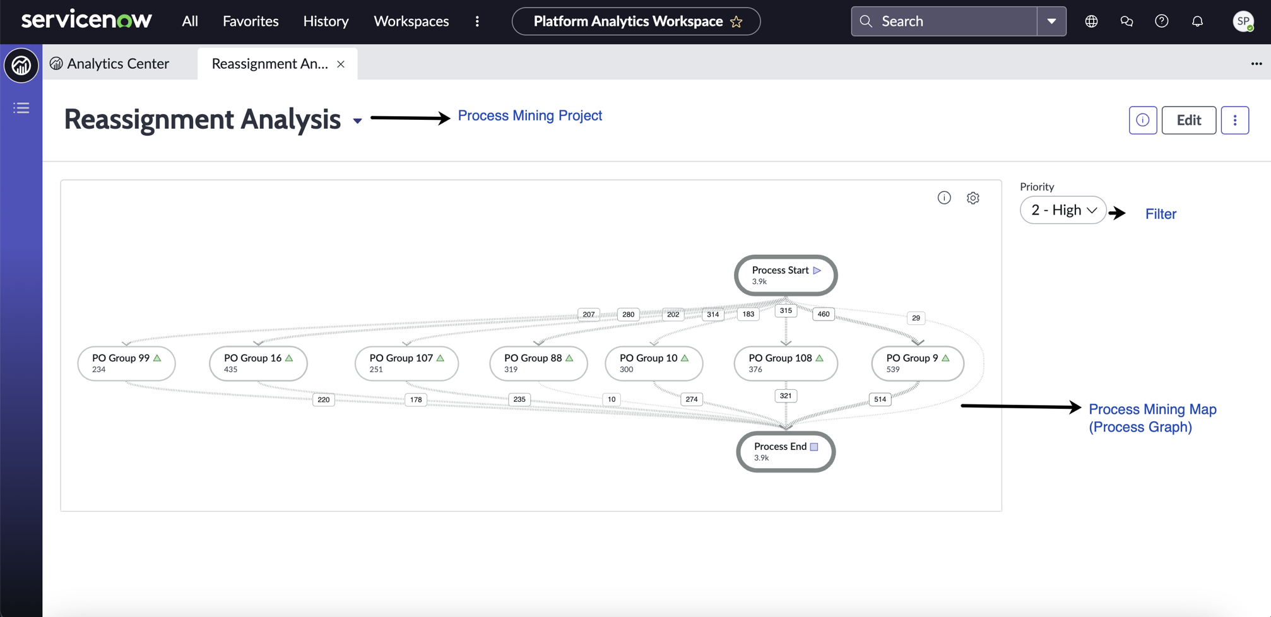Screen dimensions: 1271x617
Task: Select the PO Group 9 node
Action: click(x=918, y=363)
